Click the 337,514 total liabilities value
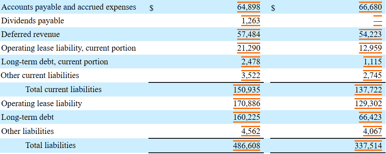386x154 pixels. click(x=368, y=146)
